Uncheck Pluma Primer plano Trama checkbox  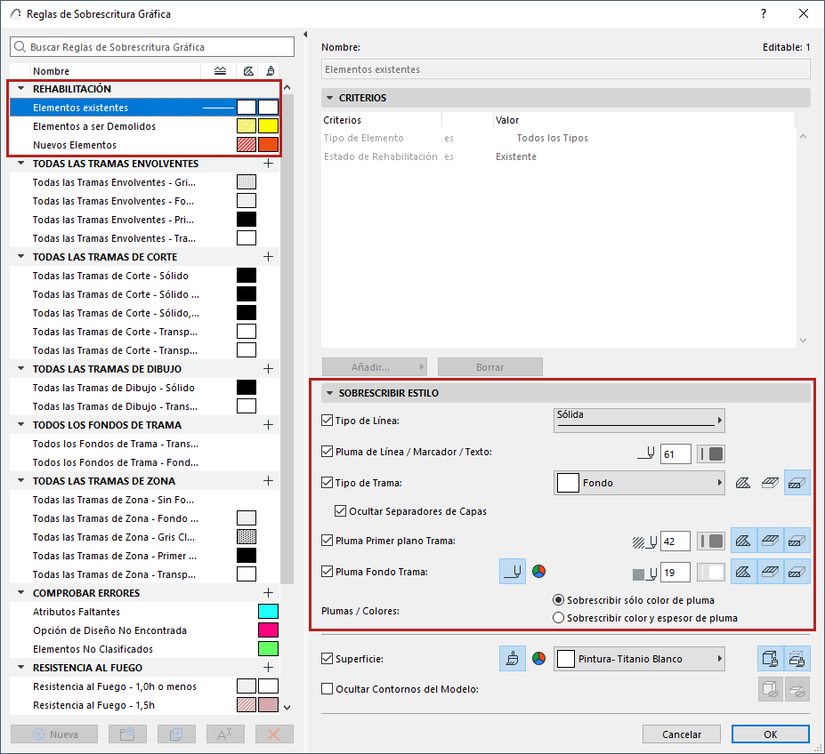tap(328, 541)
